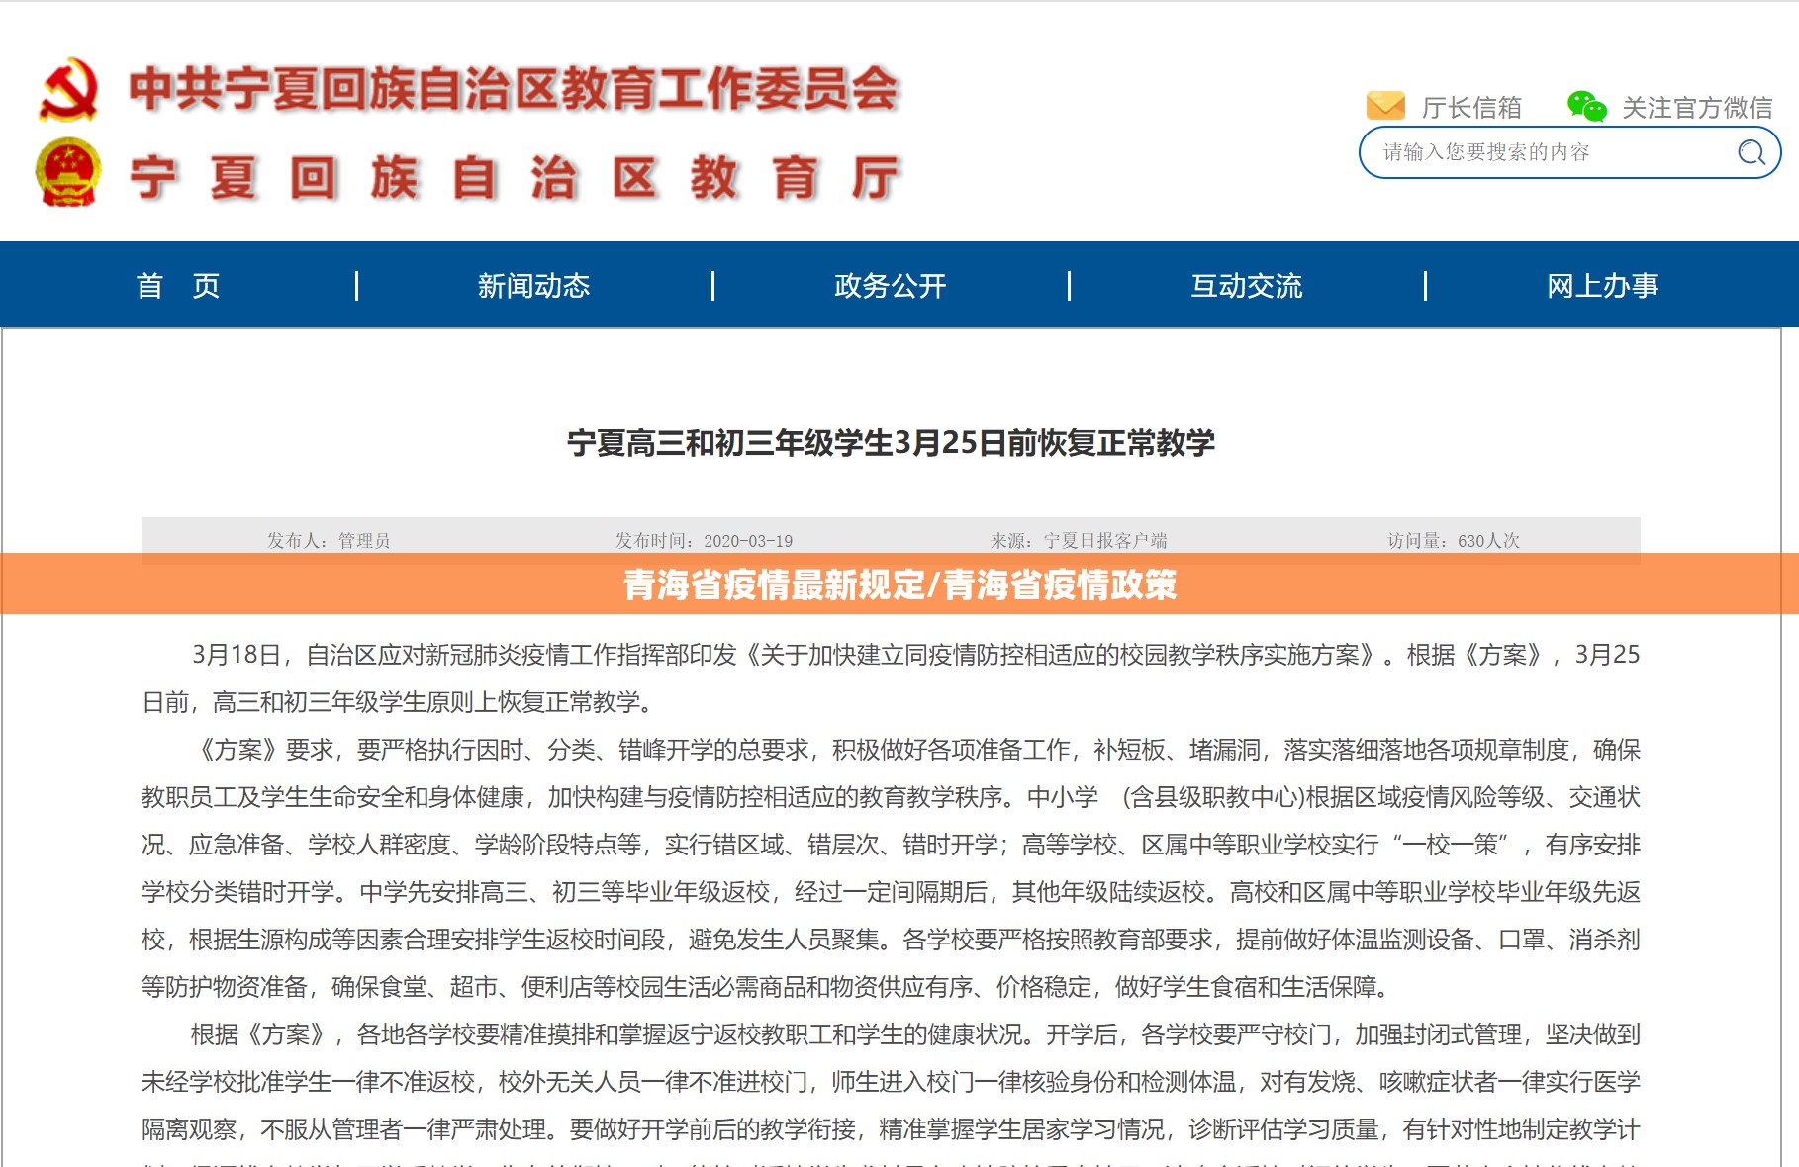This screenshot has width=1799, height=1167.
Task: Click the green WeChat icon
Action: [x=1586, y=106]
